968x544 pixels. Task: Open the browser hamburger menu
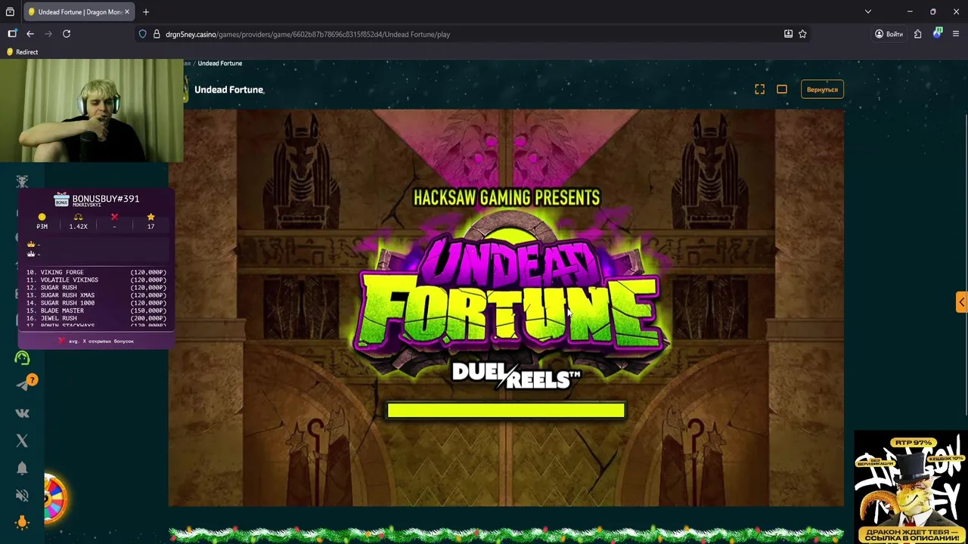[956, 34]
